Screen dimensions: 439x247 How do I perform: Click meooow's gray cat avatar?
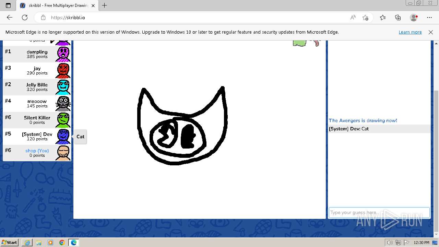click(x=63, y=104)
